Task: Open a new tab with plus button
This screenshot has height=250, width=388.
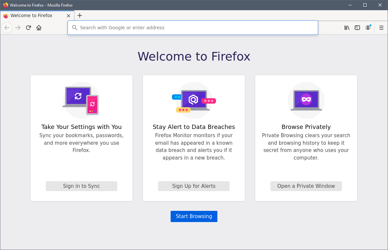Action: tap(80, 15)
